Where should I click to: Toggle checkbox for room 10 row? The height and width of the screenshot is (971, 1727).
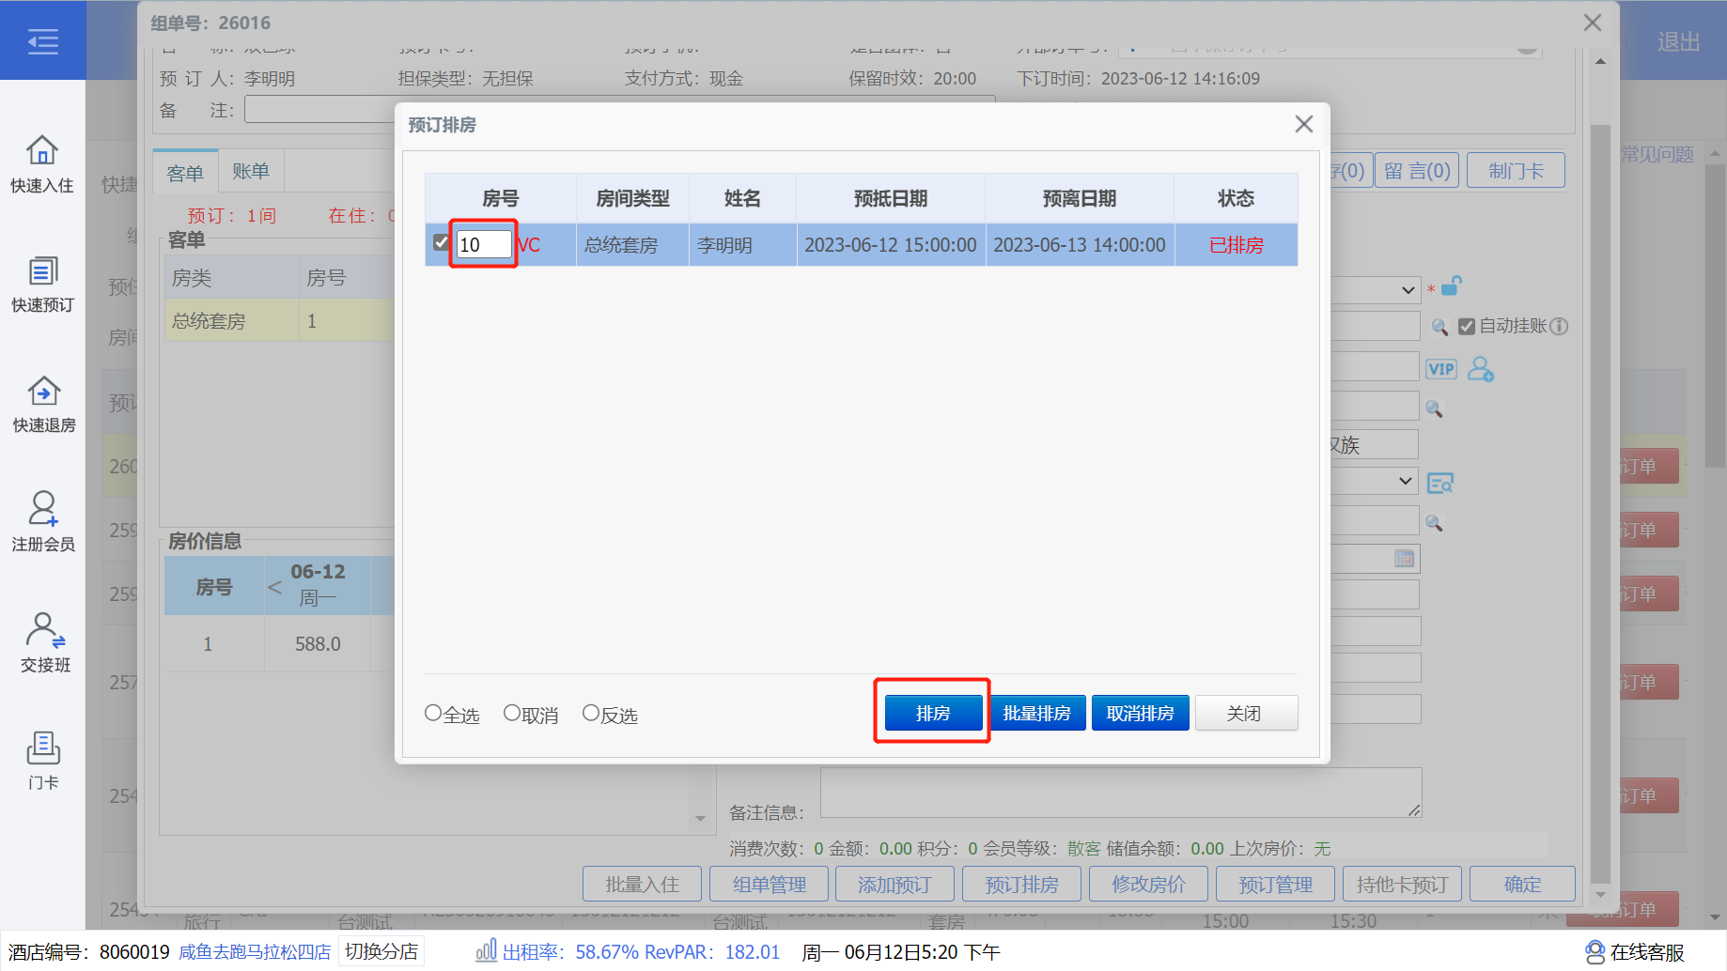[441, 242]
